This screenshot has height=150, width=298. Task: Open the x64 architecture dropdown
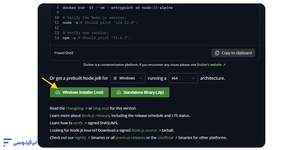coord(183,78)
